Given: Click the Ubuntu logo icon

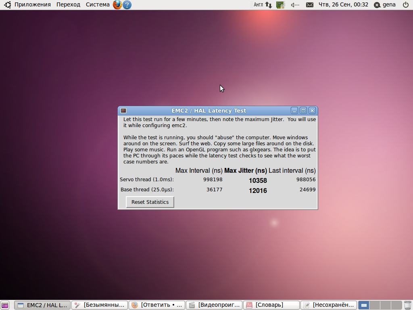Looking at the screenshot, I should (7, 4).
